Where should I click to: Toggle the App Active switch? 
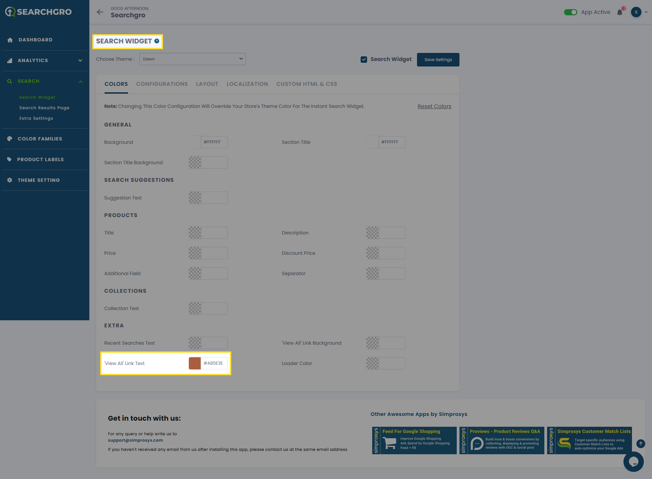pyautogui.click(x=570, y=12)
